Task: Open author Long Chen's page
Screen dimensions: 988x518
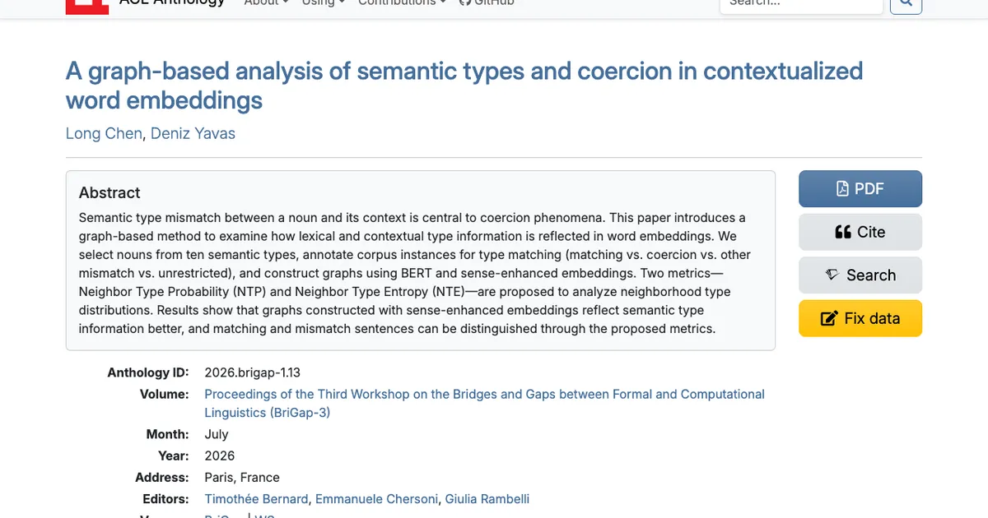Action: pyautogui.click(x=104, y=133)
